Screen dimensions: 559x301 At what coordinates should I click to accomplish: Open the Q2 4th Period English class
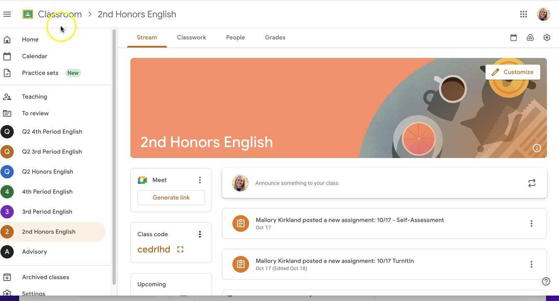point(52,131)
